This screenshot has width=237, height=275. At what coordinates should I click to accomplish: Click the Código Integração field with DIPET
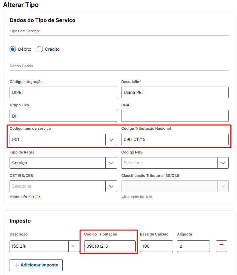pyautogui.click(x=63, y=93)
